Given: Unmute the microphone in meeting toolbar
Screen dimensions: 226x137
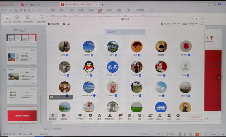Looking at the screenshot, I should (53, 117).
